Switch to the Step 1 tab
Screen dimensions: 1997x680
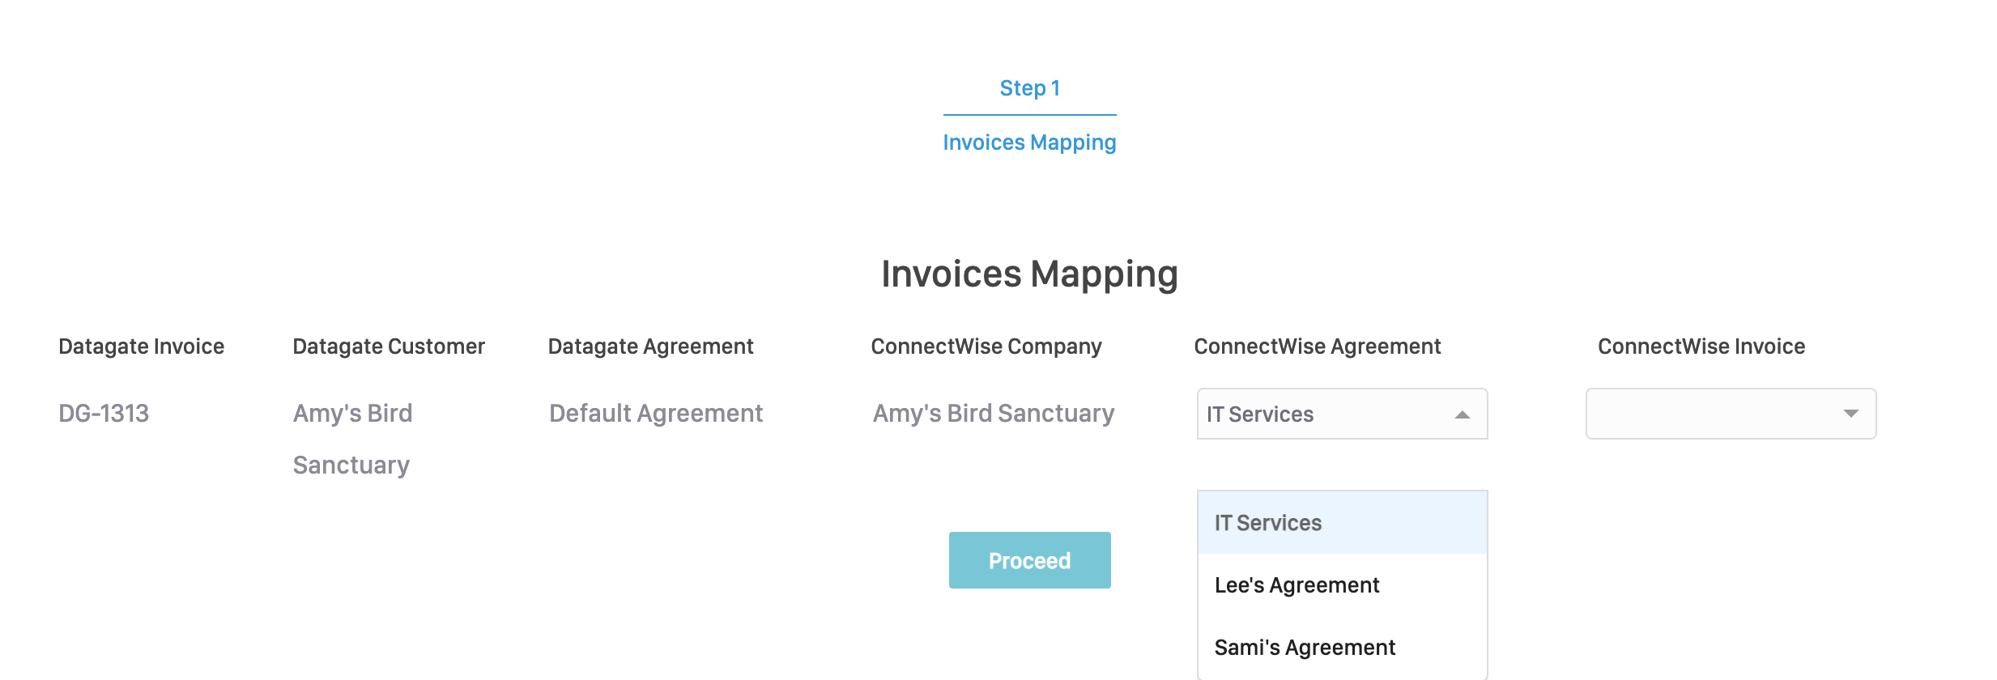pos(1029,88)
